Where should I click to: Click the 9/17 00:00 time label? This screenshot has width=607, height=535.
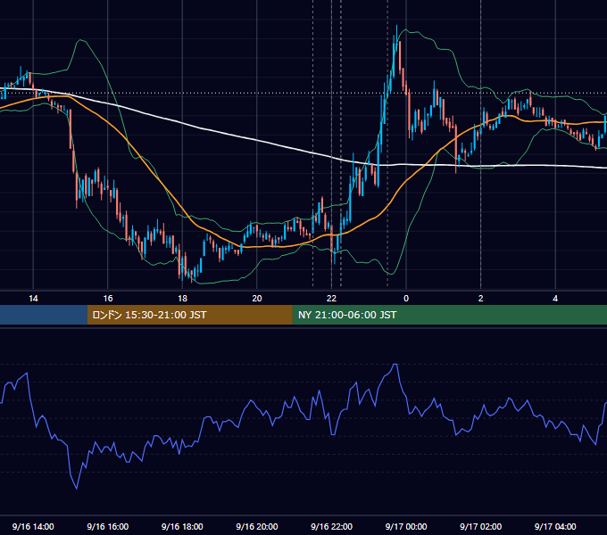pyautogui.click(x=406, y=526)
